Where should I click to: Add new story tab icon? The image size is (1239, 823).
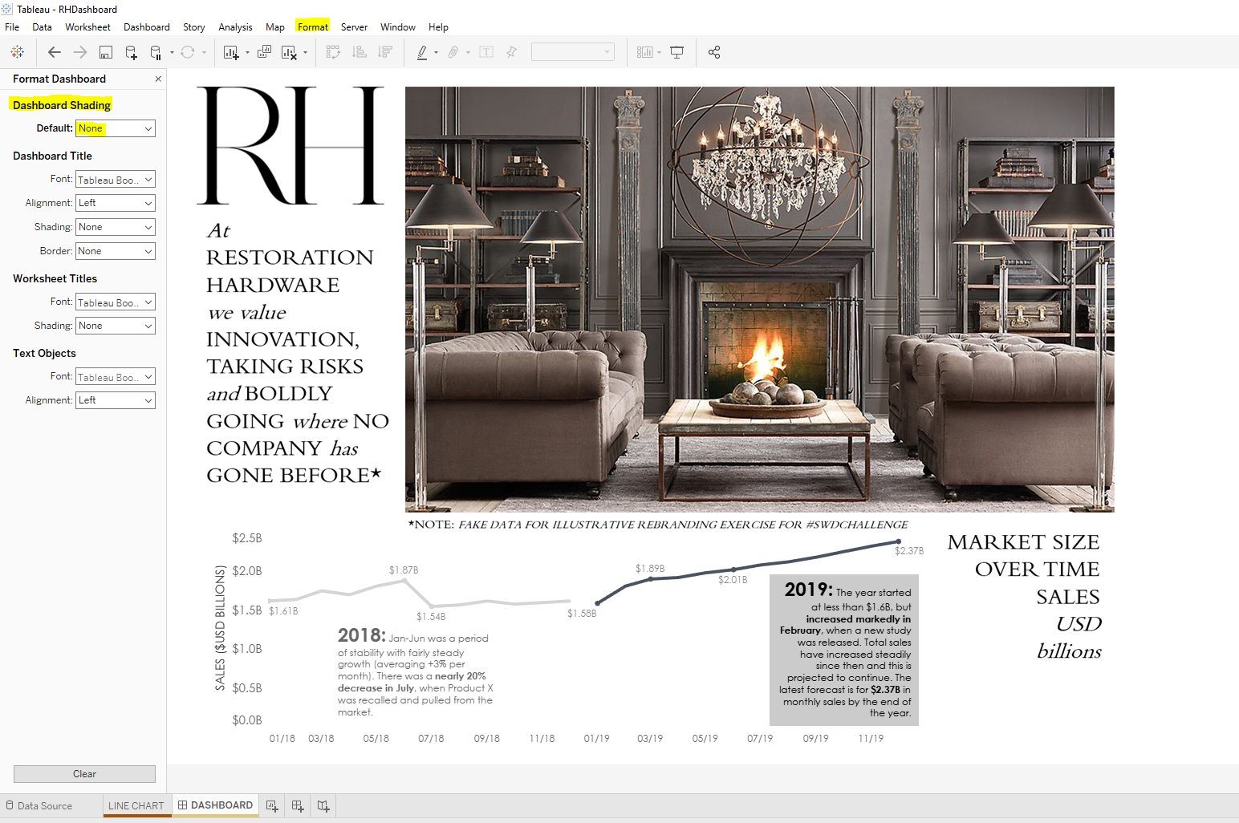pyautogui.click(x=323, y=806)
